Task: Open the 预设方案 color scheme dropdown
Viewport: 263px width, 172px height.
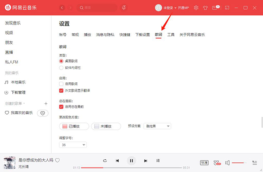Action: [157, 126]
